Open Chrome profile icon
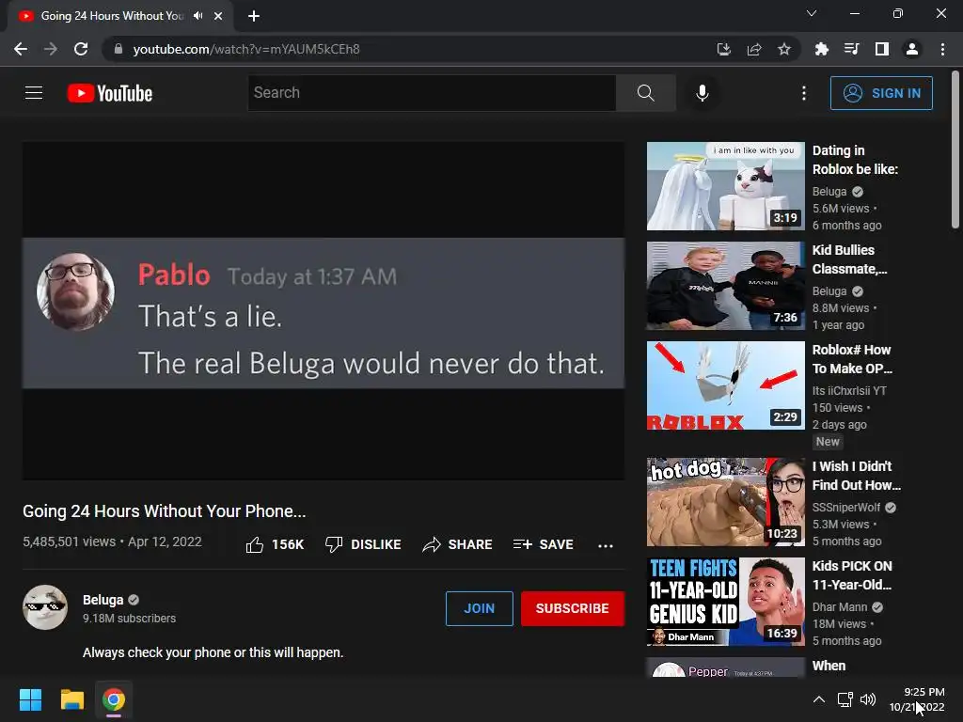This screenshot has height=722, width=963. click(912, 49)
